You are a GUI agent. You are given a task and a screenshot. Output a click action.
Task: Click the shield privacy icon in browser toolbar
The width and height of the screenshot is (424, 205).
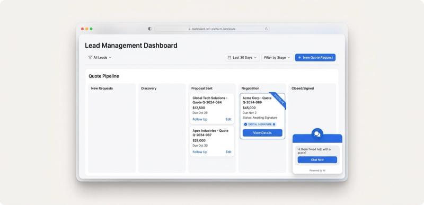point(149,29)
